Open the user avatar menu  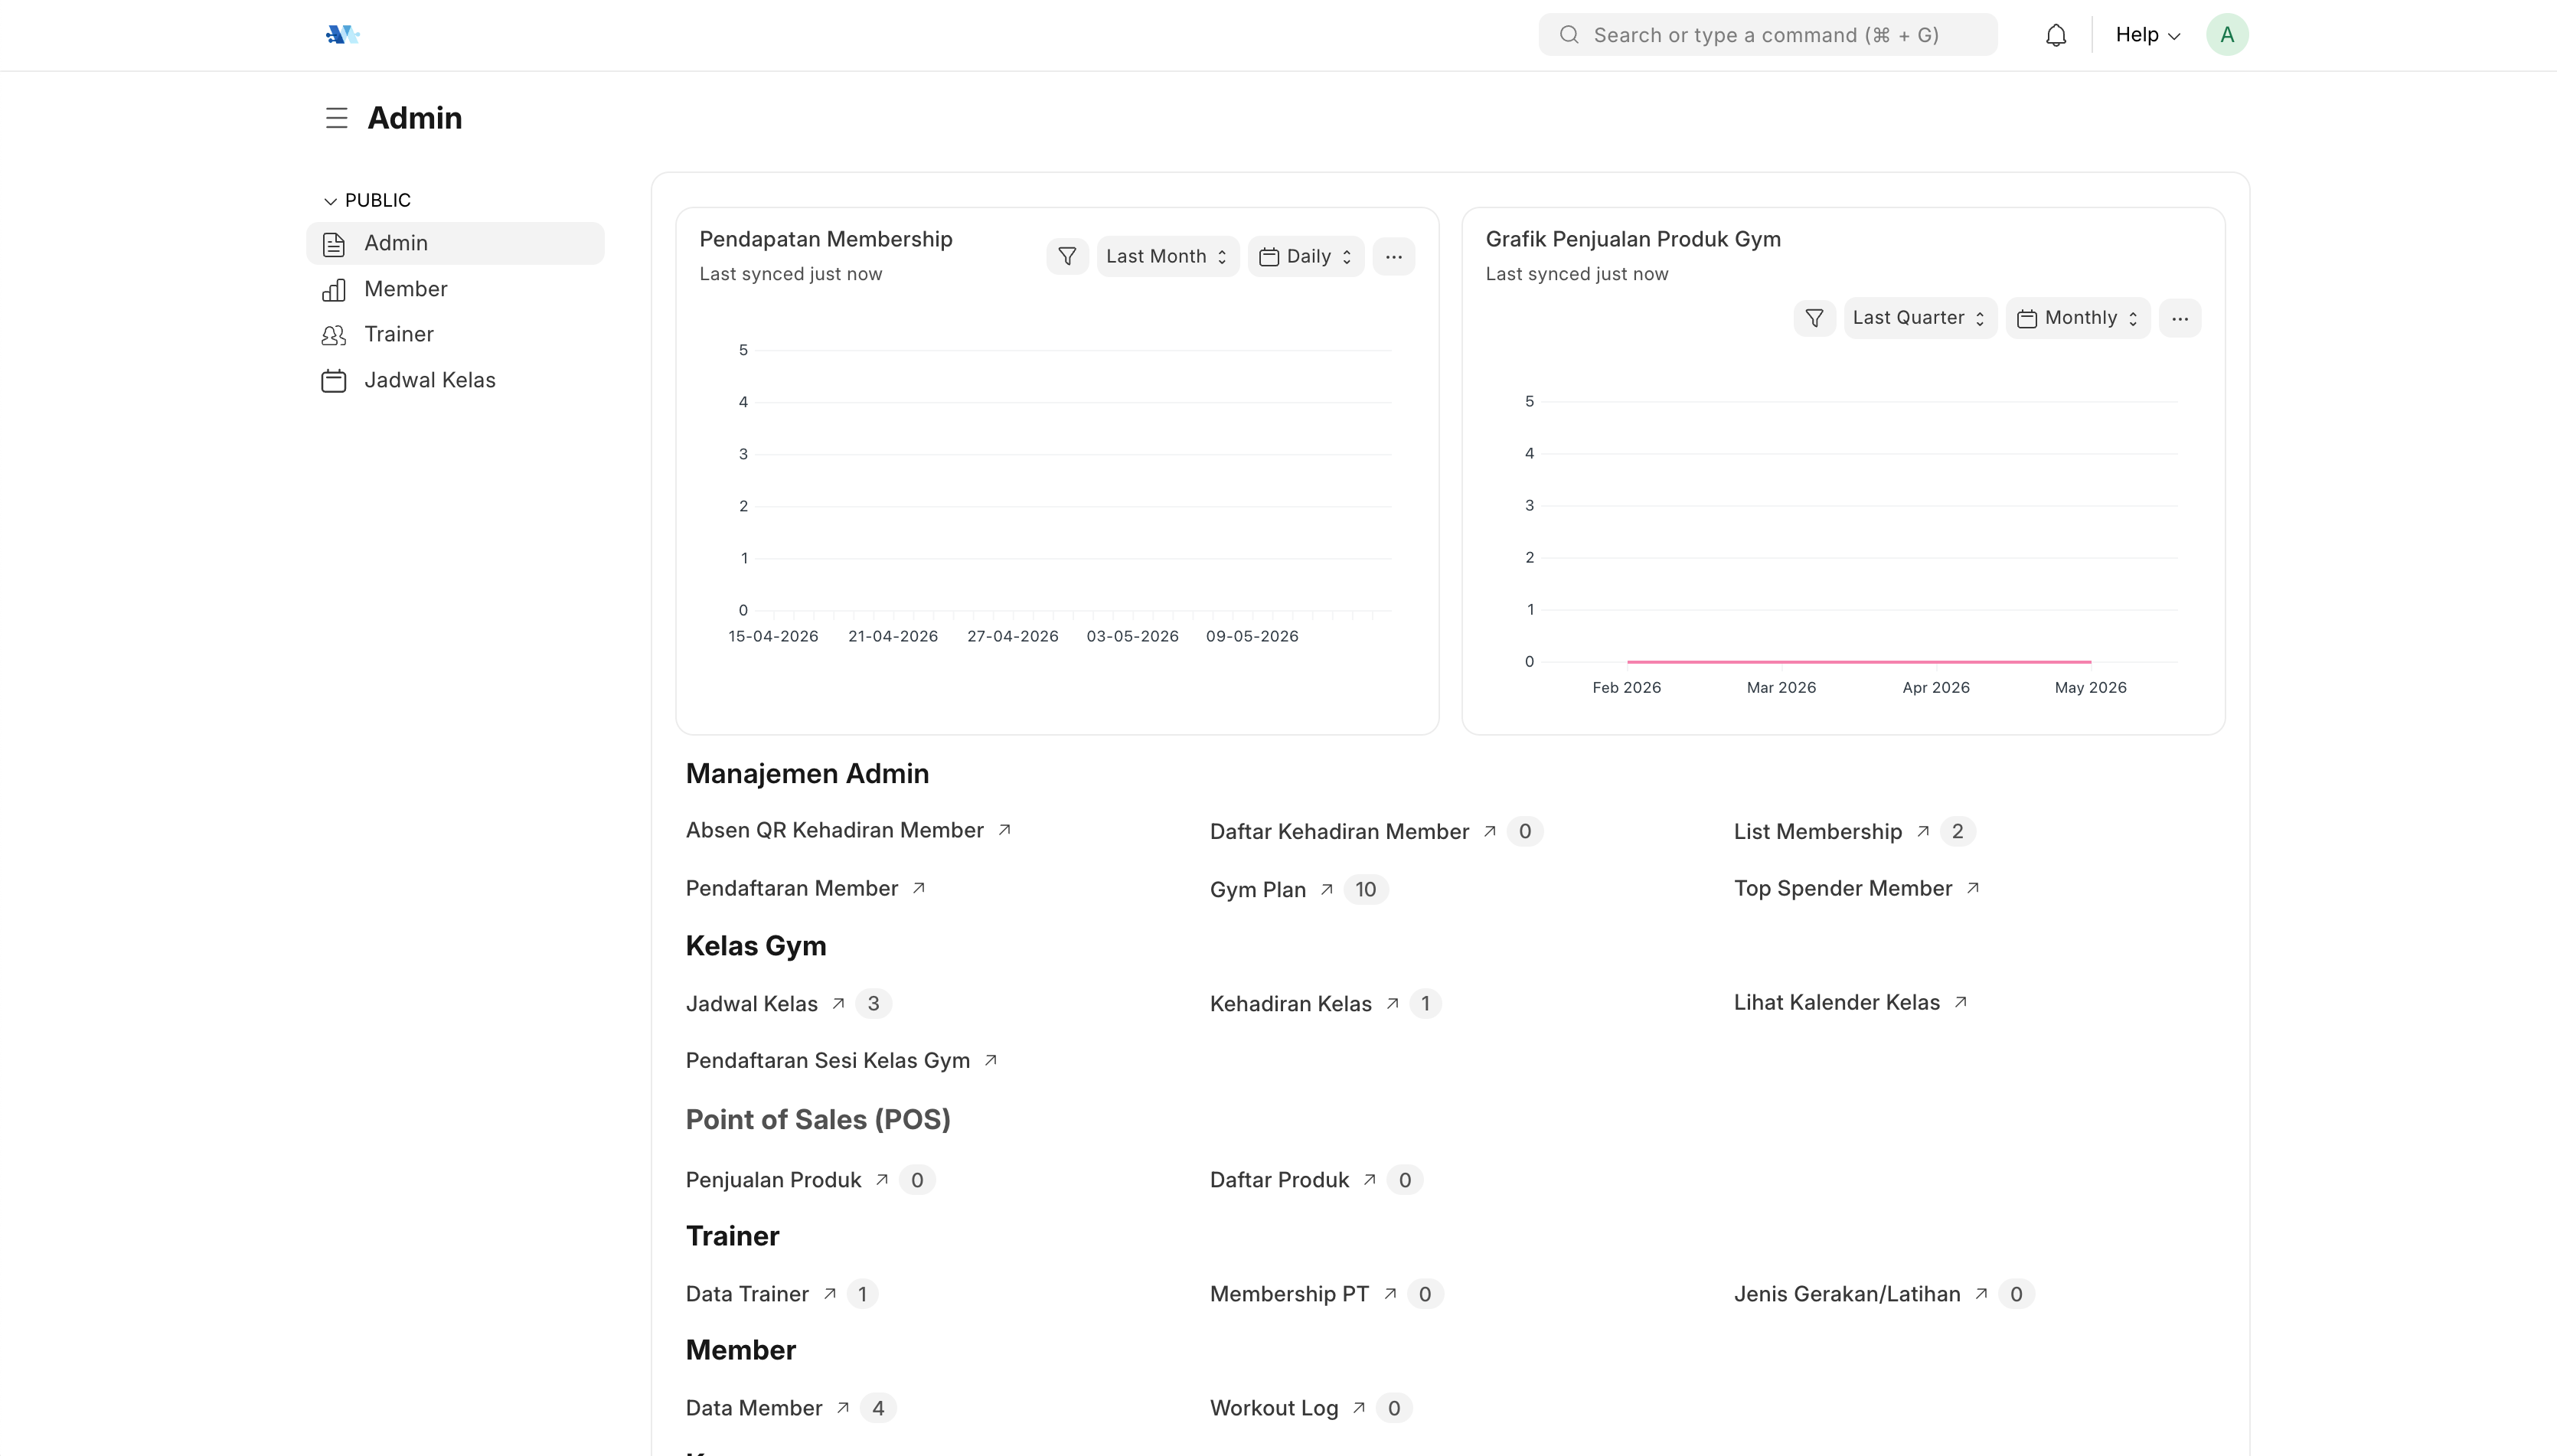click(x=2227, y=35)
